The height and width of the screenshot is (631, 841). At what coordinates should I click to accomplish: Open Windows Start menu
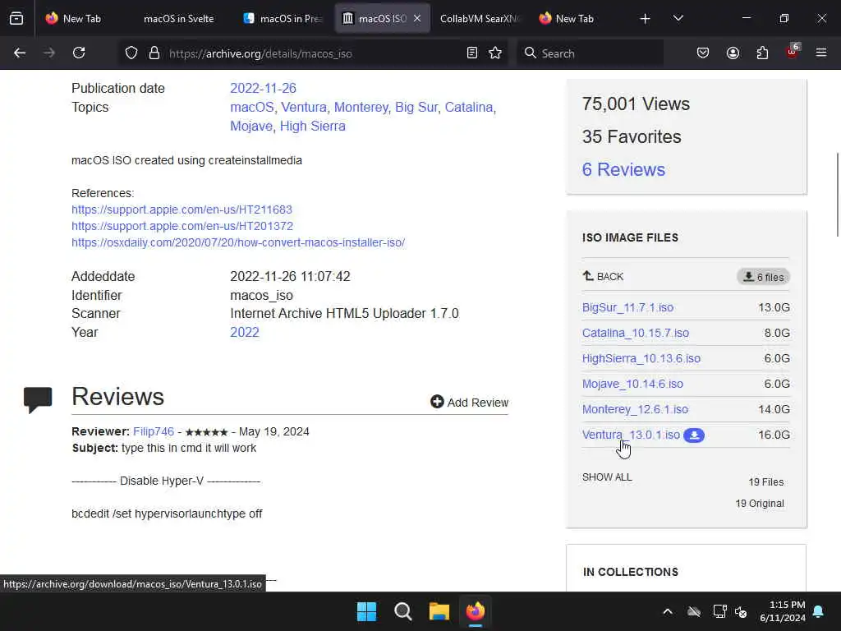(367, 611)
